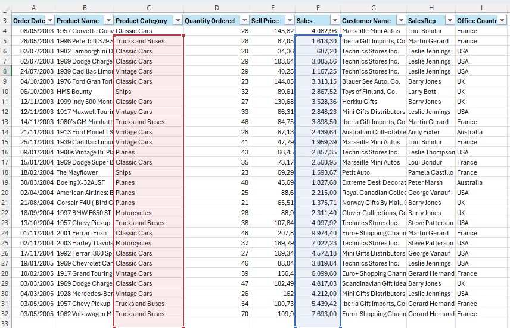
Task: Expand the Sell Price filter arrow
Action: (x=289, y=21)
